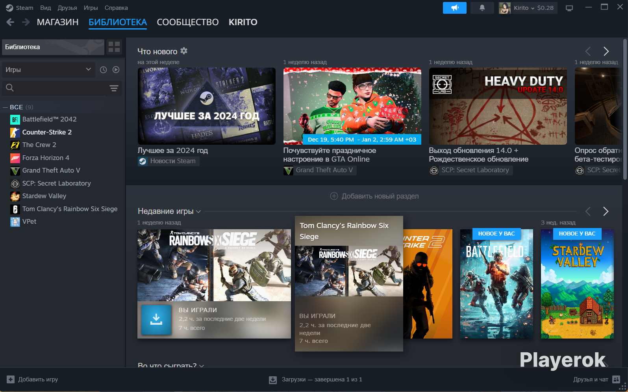
Task: Open the Игры menu in menu bar
Action: point(91,8)
